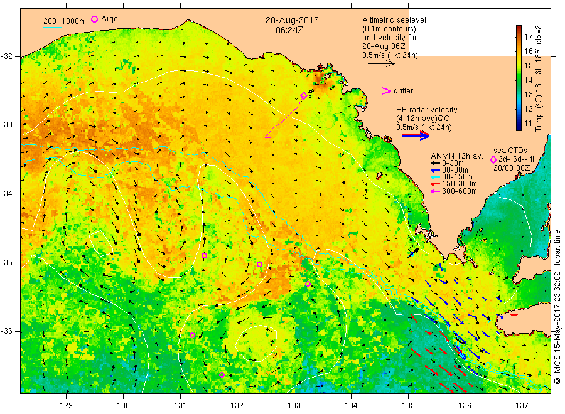Click the '(0.1m contours)' text
The width and height of the screenshot is (565, 414).
[389, 29]
